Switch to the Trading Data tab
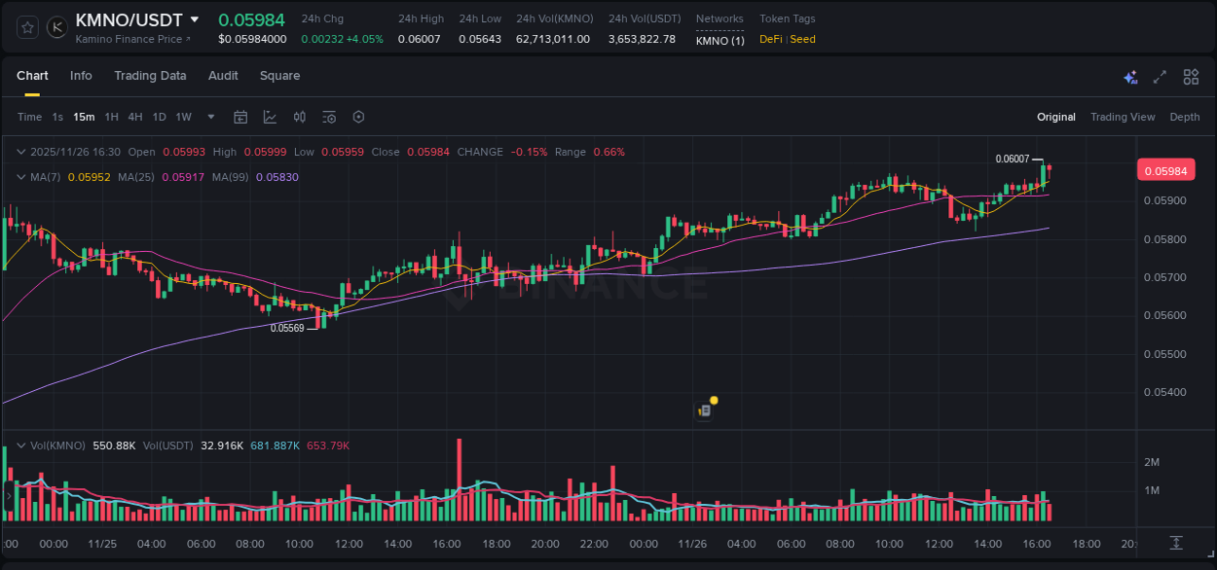Viewport: 1217px width, 570px height. pos(150,75)
